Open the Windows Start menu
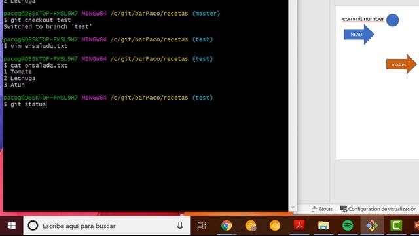Image resolution: width=419 pixels, height=236 pixels. coord(11,226)
